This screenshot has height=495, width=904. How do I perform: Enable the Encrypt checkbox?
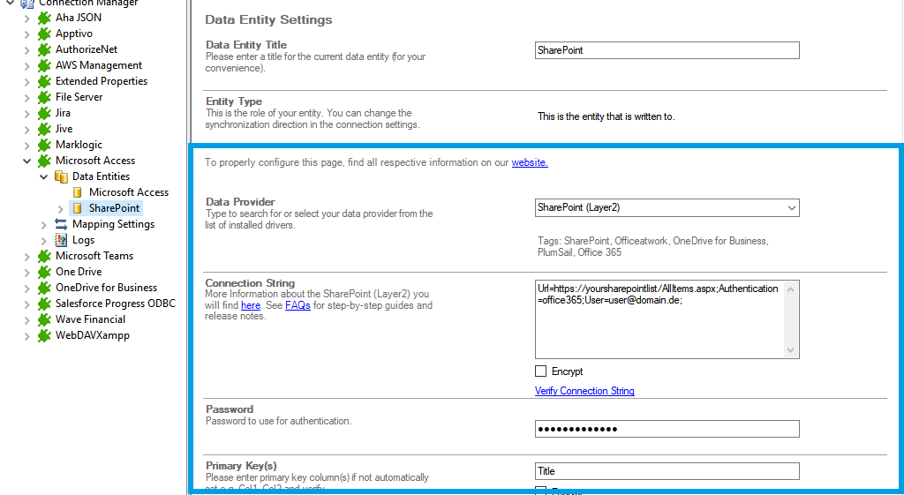(541, 371)
